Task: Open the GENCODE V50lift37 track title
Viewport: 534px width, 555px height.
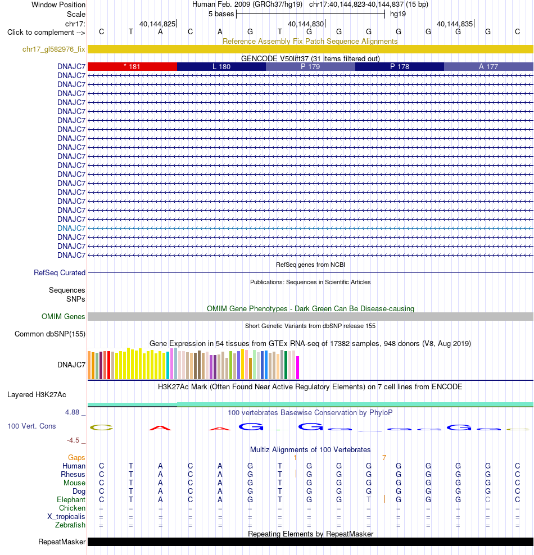Action: (x=310, y=58)
